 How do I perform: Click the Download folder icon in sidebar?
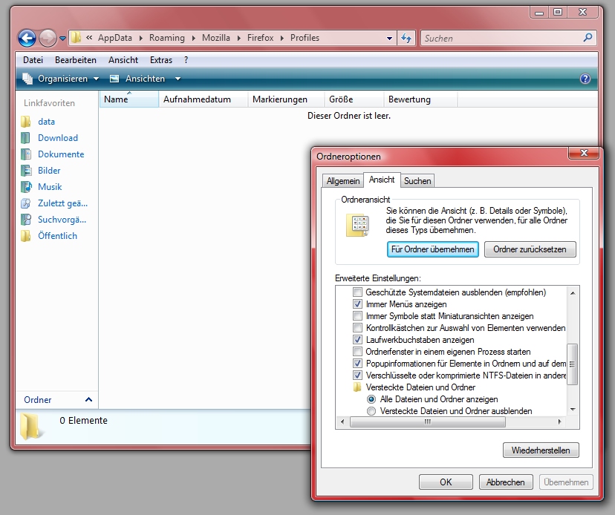(26, 138)
